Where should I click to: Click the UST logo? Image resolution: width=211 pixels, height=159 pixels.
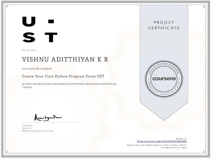(40, 30)
